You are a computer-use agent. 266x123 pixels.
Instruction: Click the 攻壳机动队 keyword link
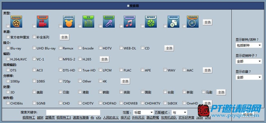click(x=169, y=118)
